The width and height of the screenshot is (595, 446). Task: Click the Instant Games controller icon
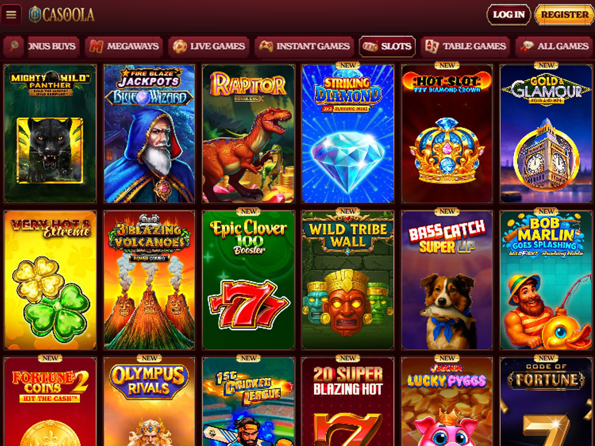pos(266,47)
